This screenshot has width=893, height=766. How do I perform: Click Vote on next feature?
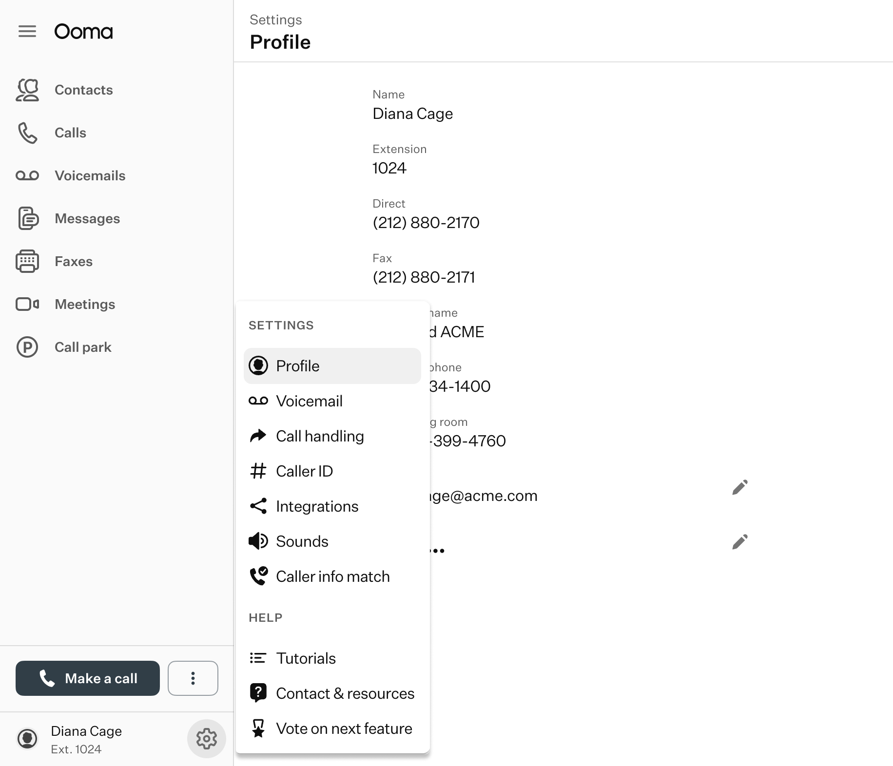coord(344,728)
